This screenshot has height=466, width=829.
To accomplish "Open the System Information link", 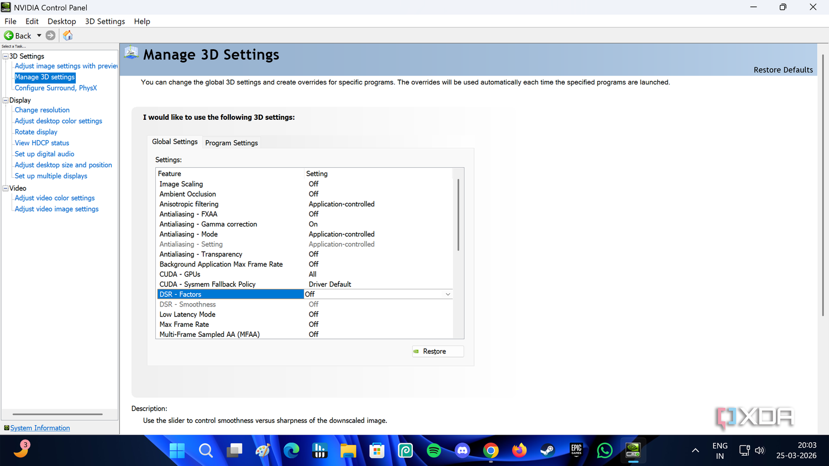I will tap(40, 428).
